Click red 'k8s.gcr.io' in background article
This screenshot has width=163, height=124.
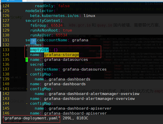click(80, 25)
